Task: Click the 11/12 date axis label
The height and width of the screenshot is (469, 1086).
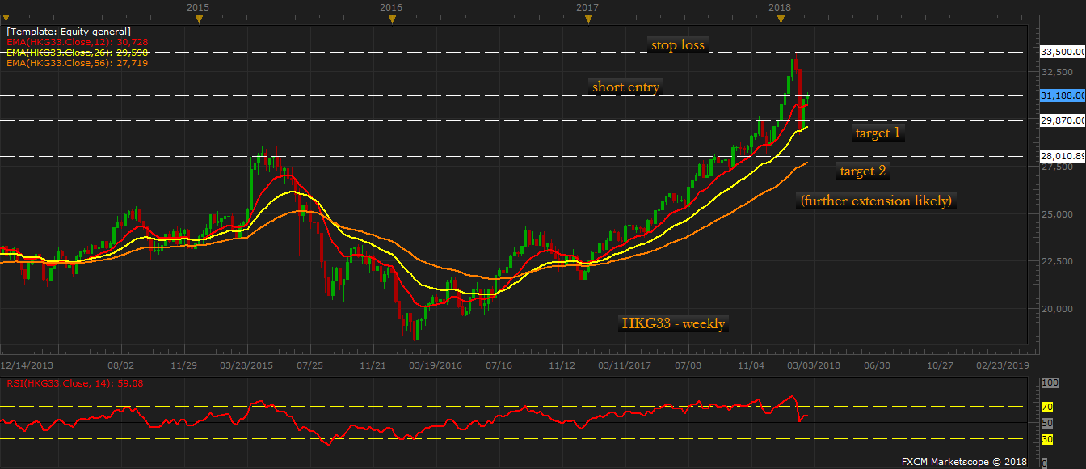Action: pos(562,365)
